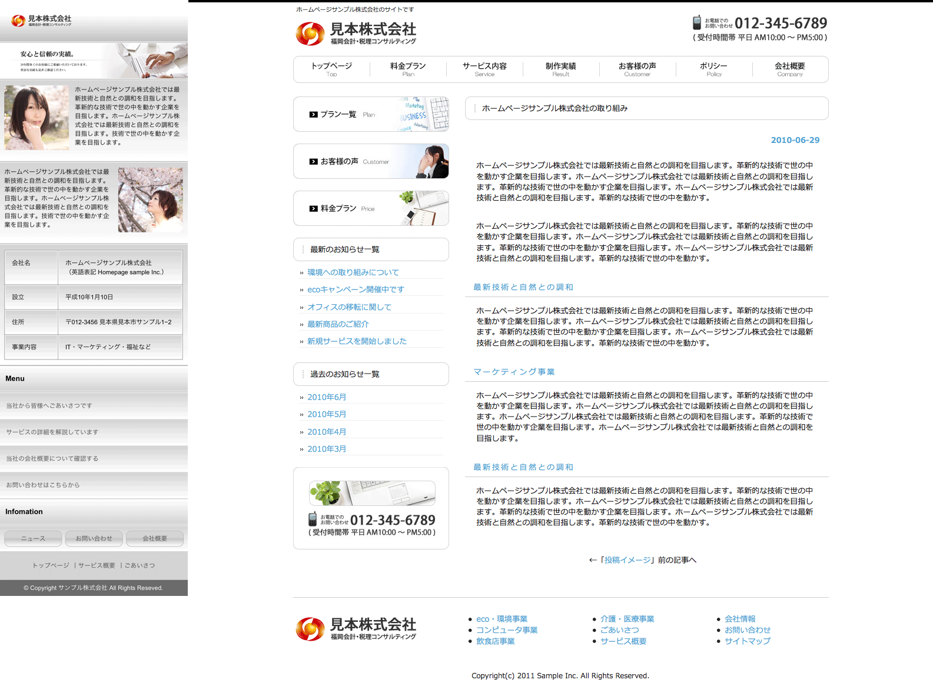Click the arrow icon beside プラン一覧
This screenshot has width=933, height=683.
point(314,115)
